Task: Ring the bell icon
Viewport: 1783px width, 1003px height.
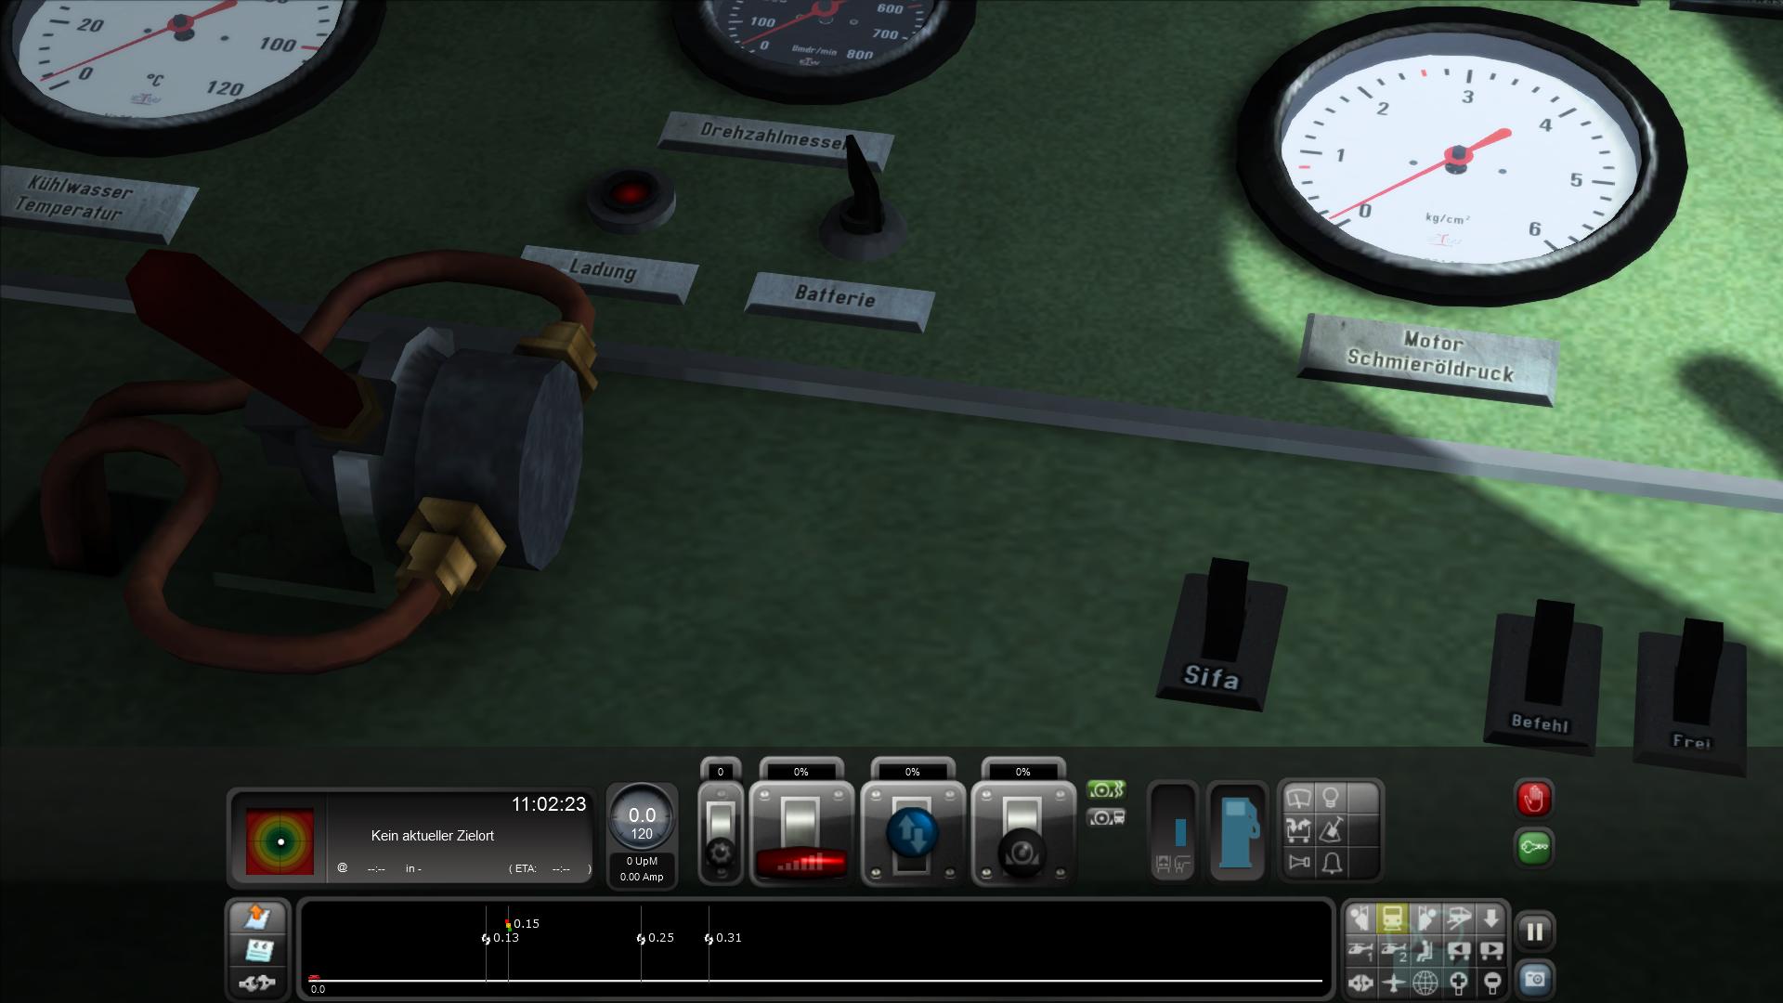Action: click(1331, 863)
